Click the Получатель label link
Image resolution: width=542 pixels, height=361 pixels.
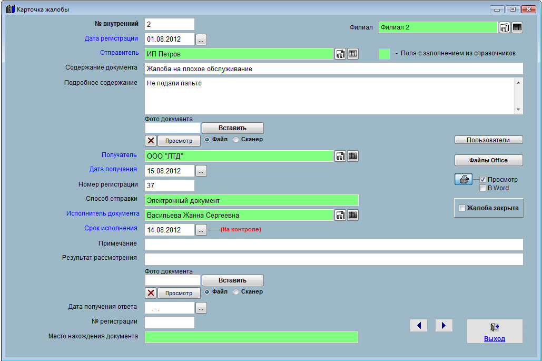point(119,155)
